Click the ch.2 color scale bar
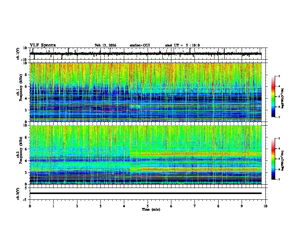 click(x=273, y=159)
